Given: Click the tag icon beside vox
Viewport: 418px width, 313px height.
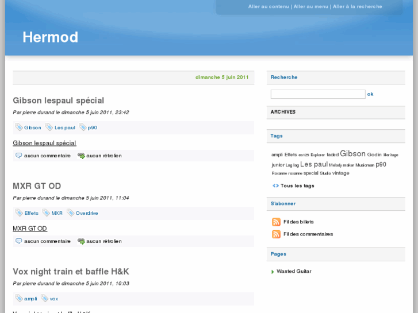Looking at the screenshot, I should click(x=44, y=298).
